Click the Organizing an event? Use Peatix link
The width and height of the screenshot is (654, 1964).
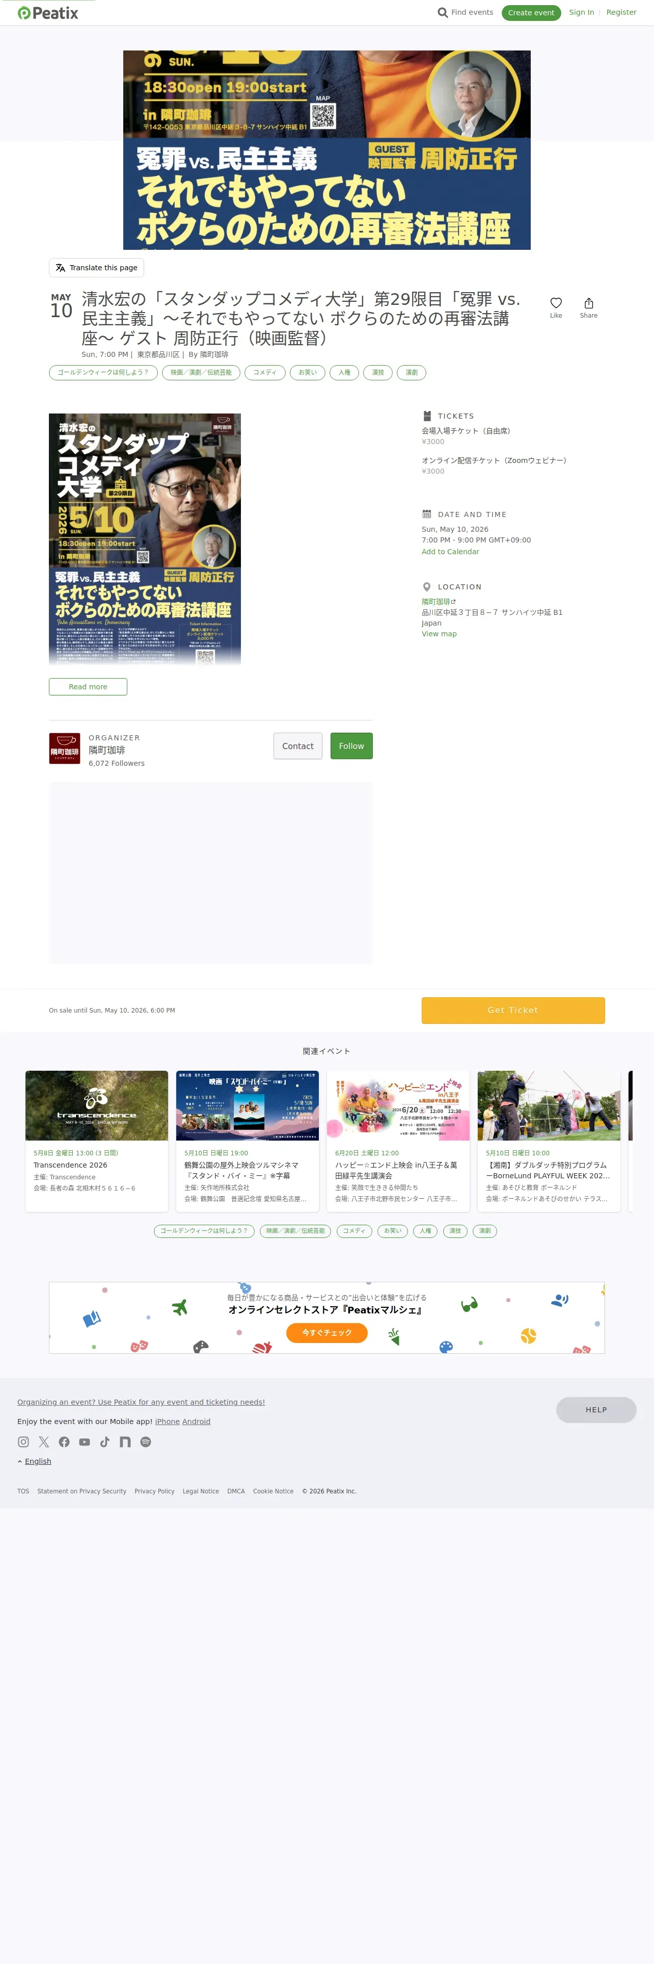point(141,1402)
